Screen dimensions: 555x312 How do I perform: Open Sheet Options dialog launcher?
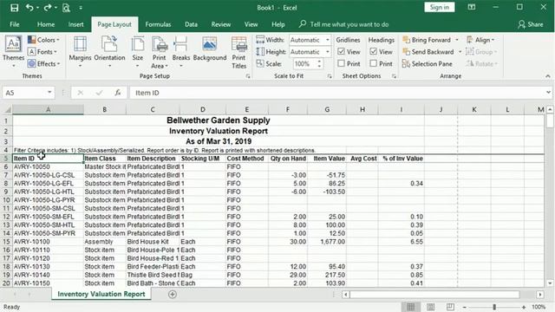pyautogui.click(x=394, y=76)
